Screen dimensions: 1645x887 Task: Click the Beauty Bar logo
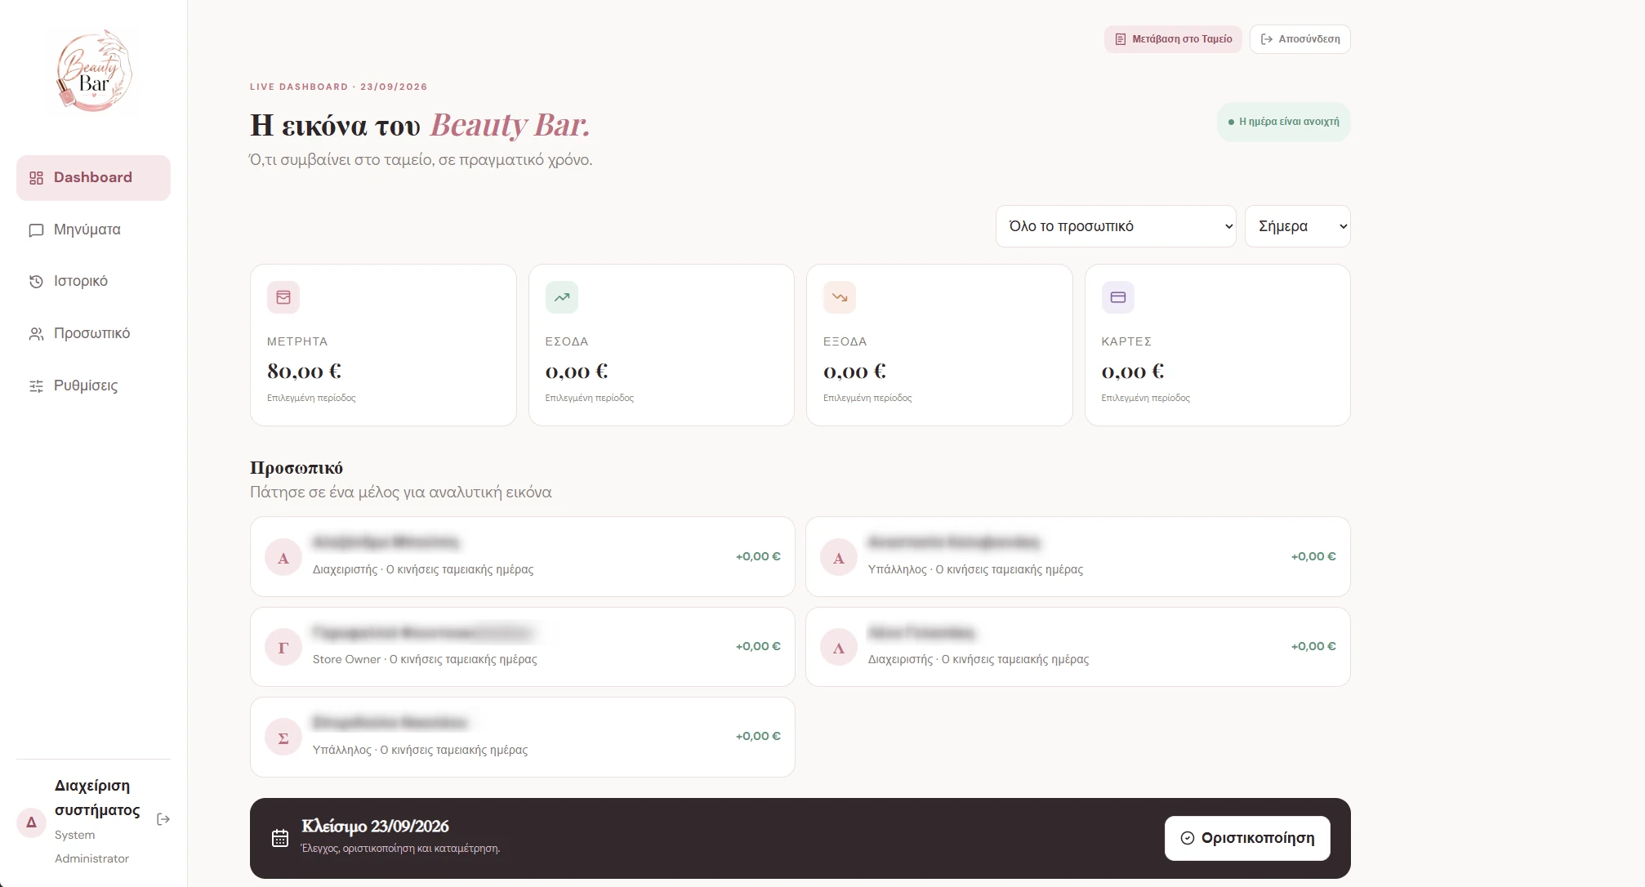(x=93, y=70)
